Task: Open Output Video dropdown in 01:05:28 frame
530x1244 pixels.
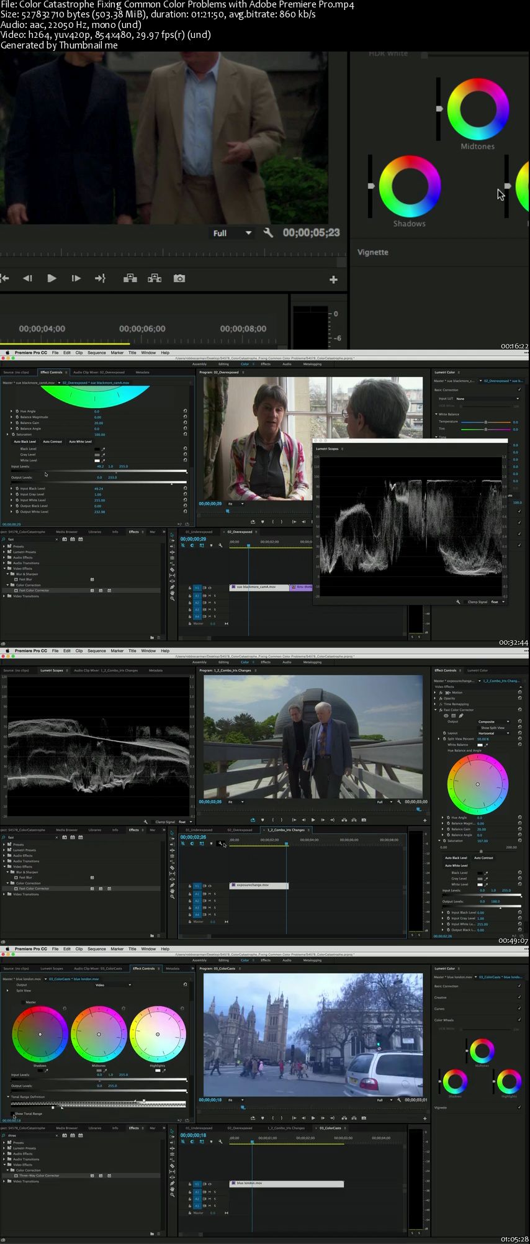Action: (113, 984)
